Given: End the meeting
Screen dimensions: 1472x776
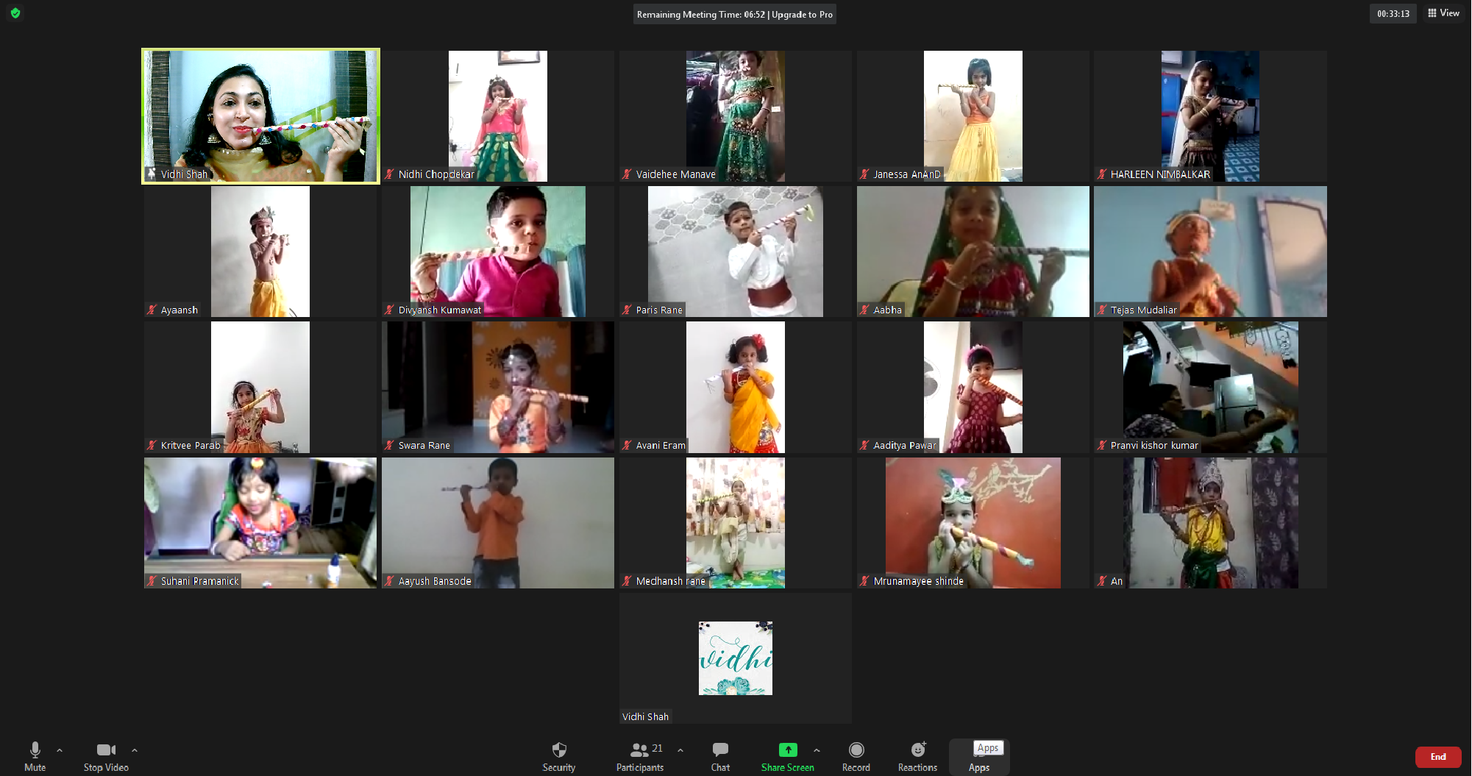Looking at the screenshot, I should coord(1438,757).
